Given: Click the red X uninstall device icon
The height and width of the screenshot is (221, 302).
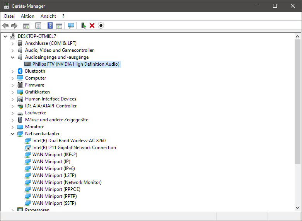Looking at the screenshot, I should pos(92,25).
